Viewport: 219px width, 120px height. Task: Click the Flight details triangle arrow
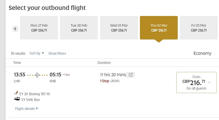pyautogui.click(x=37, y=108)
